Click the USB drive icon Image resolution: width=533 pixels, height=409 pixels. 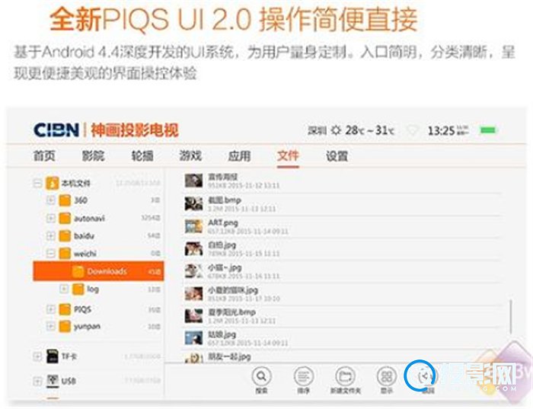click(53, 380)
